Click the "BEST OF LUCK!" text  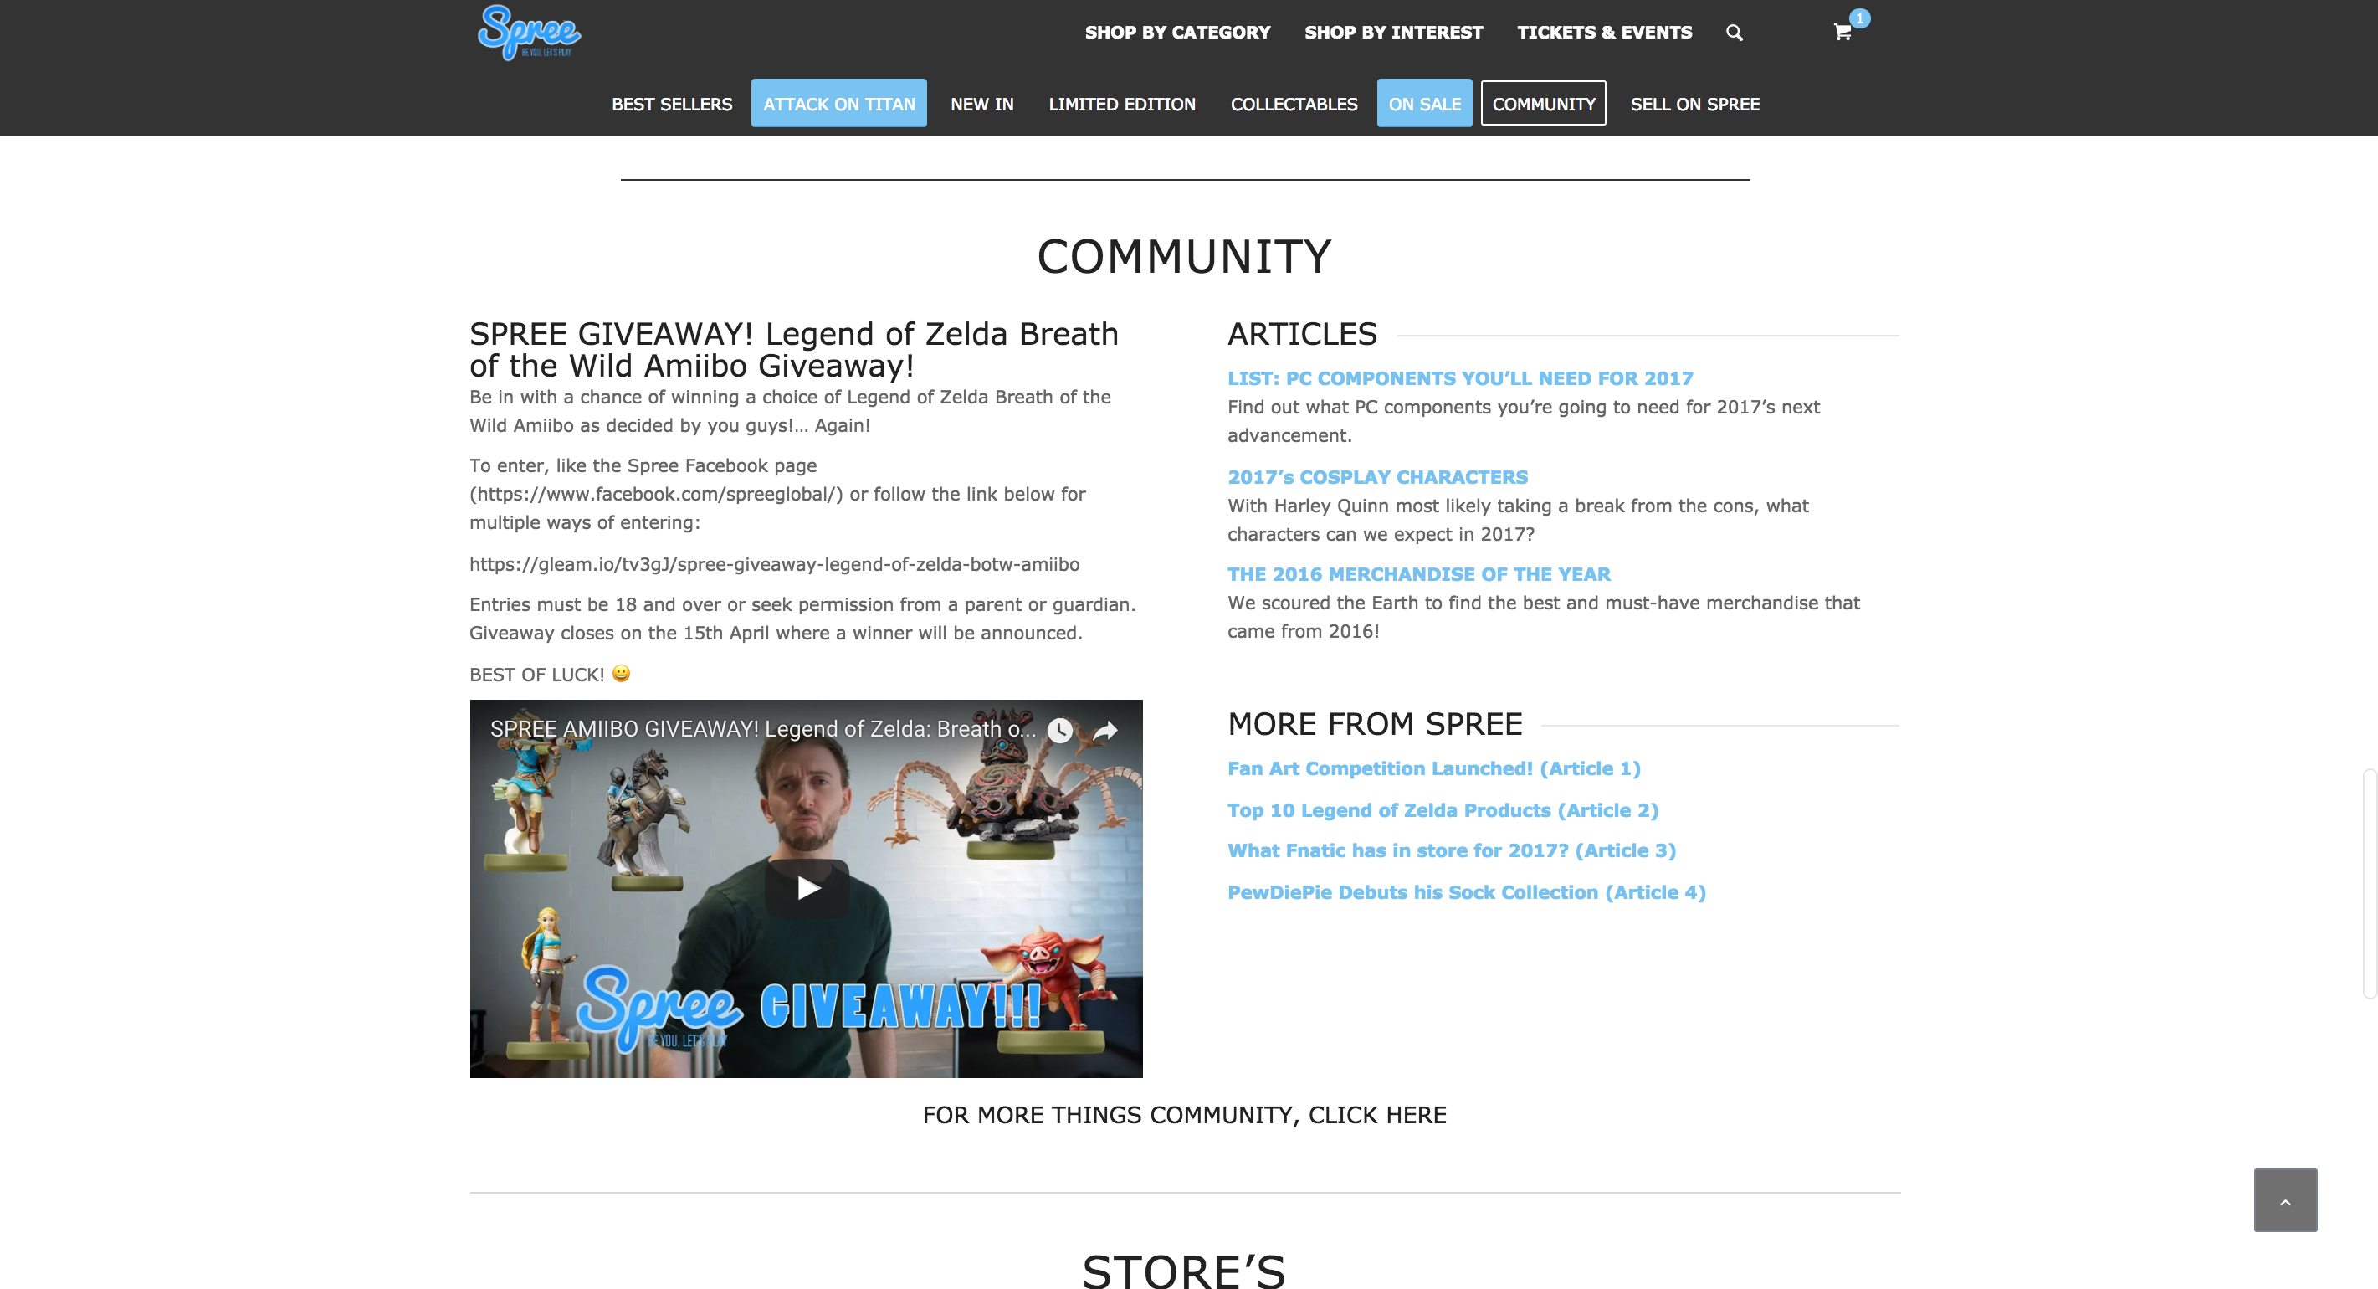tap(536, 675)
